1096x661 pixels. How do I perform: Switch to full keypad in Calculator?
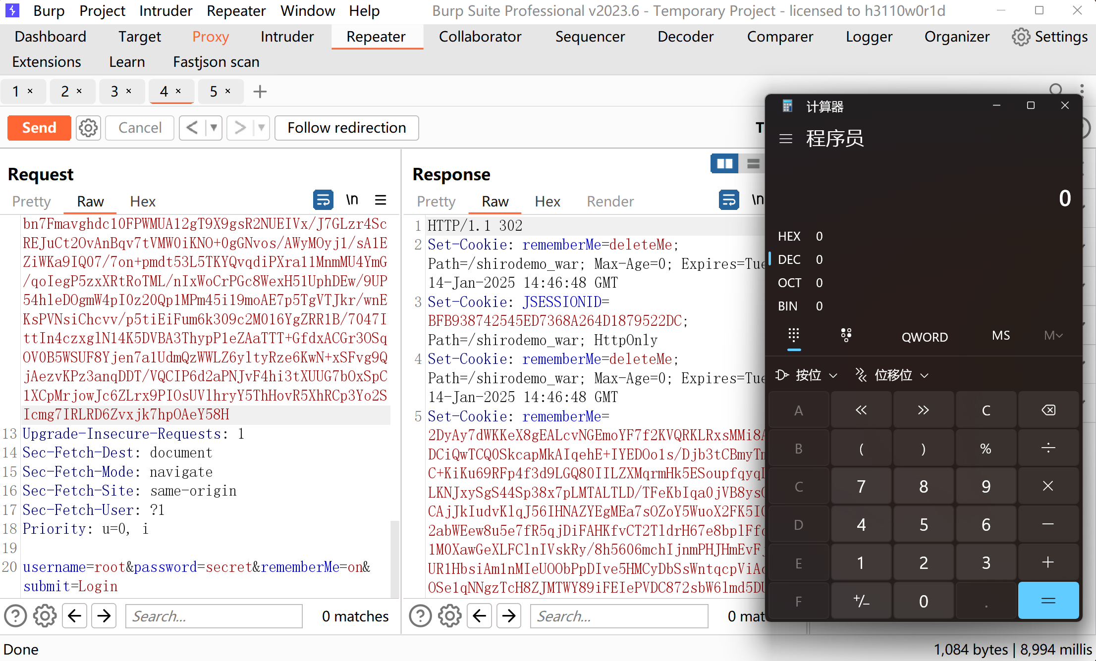pyautogui.click(x=794, y=336)
